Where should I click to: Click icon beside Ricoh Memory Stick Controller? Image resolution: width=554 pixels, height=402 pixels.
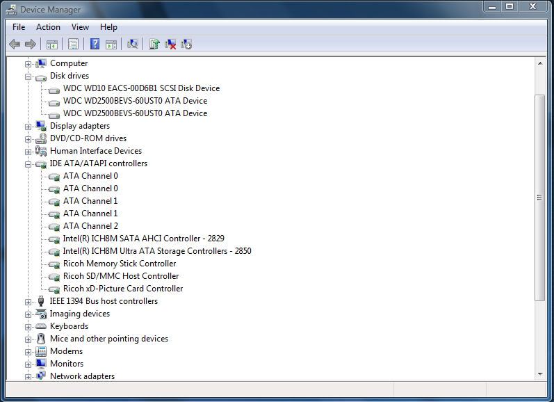coord(54,264)
